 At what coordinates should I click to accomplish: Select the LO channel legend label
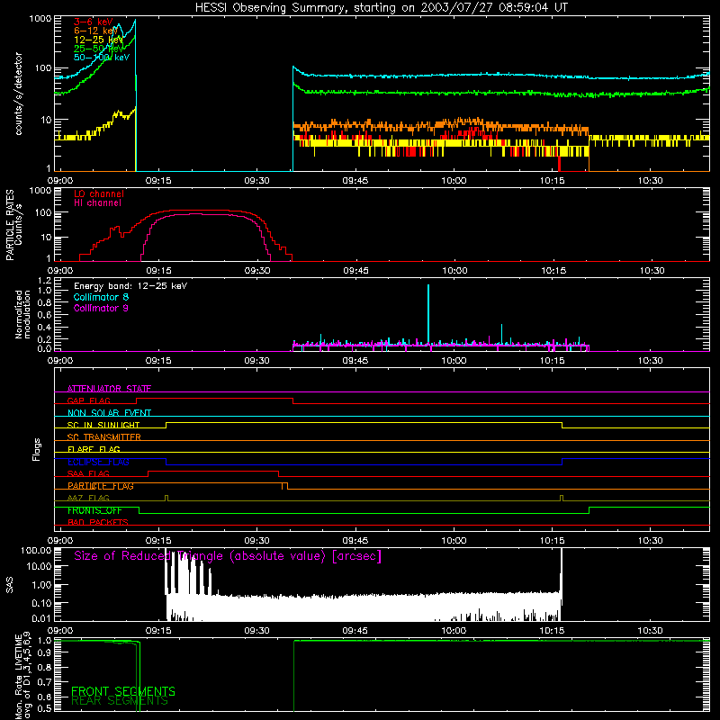(x=99, y=193)
